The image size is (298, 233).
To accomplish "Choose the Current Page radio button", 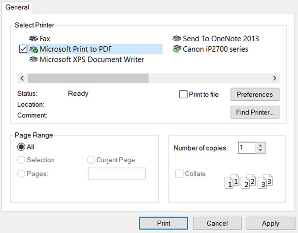I will 91,160.
